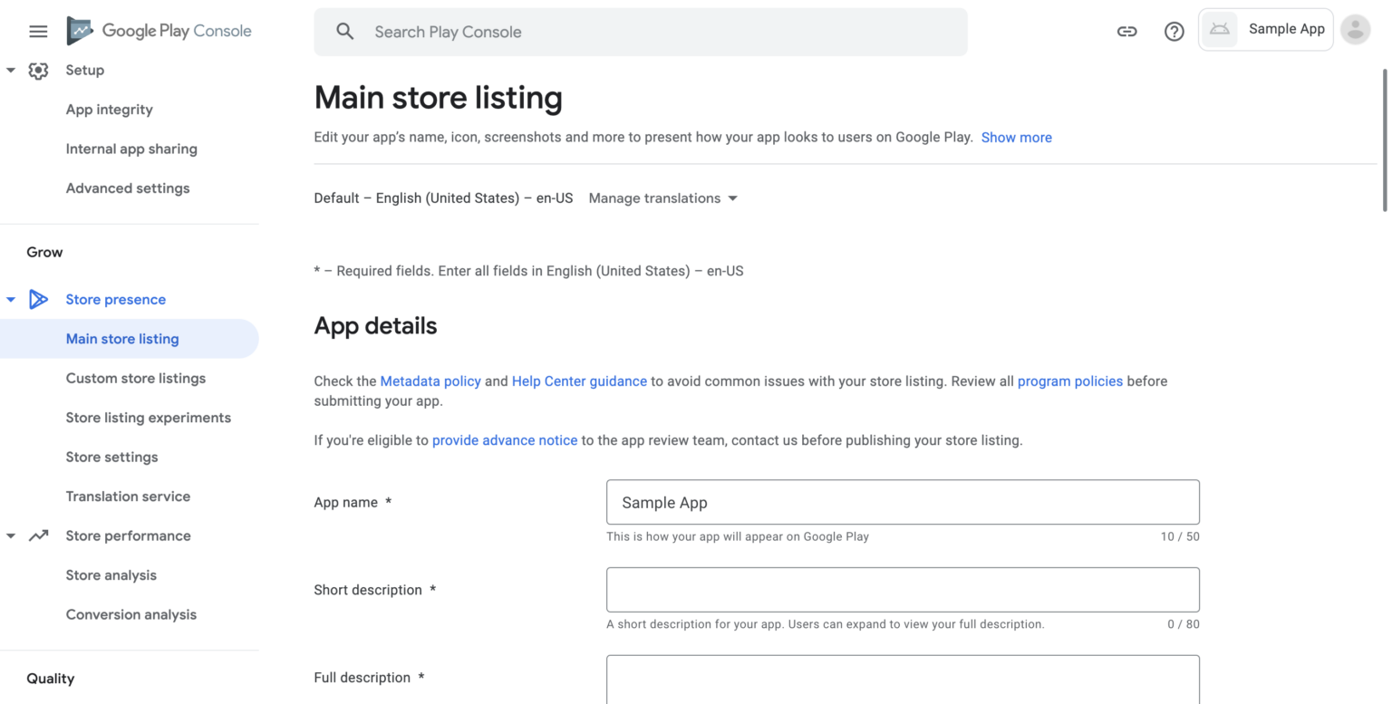Open the user account avatar

(x=1355, y=30)
